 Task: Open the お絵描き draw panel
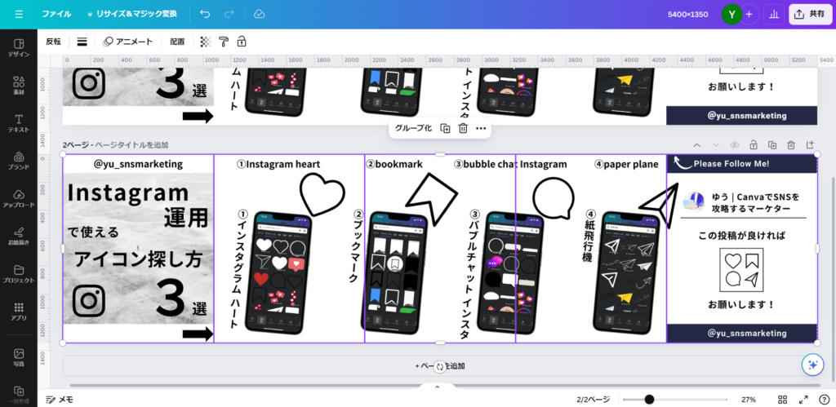click(19, 236)
